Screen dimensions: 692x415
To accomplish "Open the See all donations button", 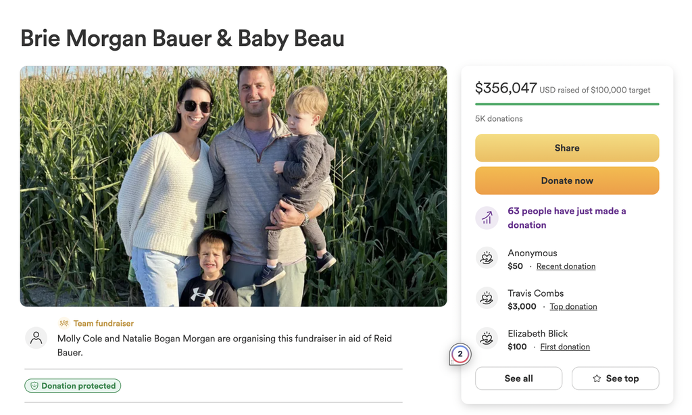I will pyautogui.click(x=518, y=379).
